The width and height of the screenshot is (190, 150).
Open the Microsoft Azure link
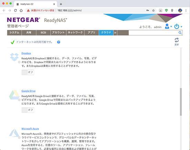30,129
